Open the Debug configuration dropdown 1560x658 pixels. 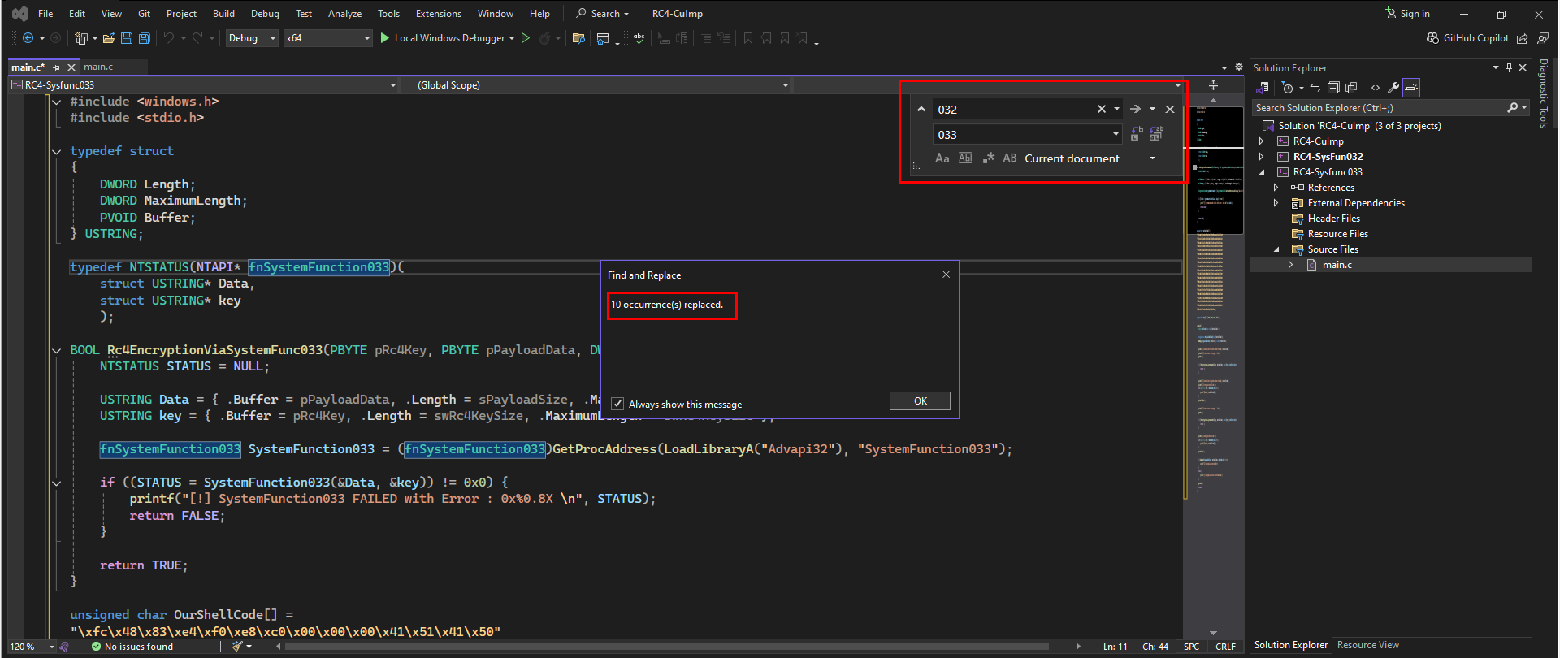[252, 38]
